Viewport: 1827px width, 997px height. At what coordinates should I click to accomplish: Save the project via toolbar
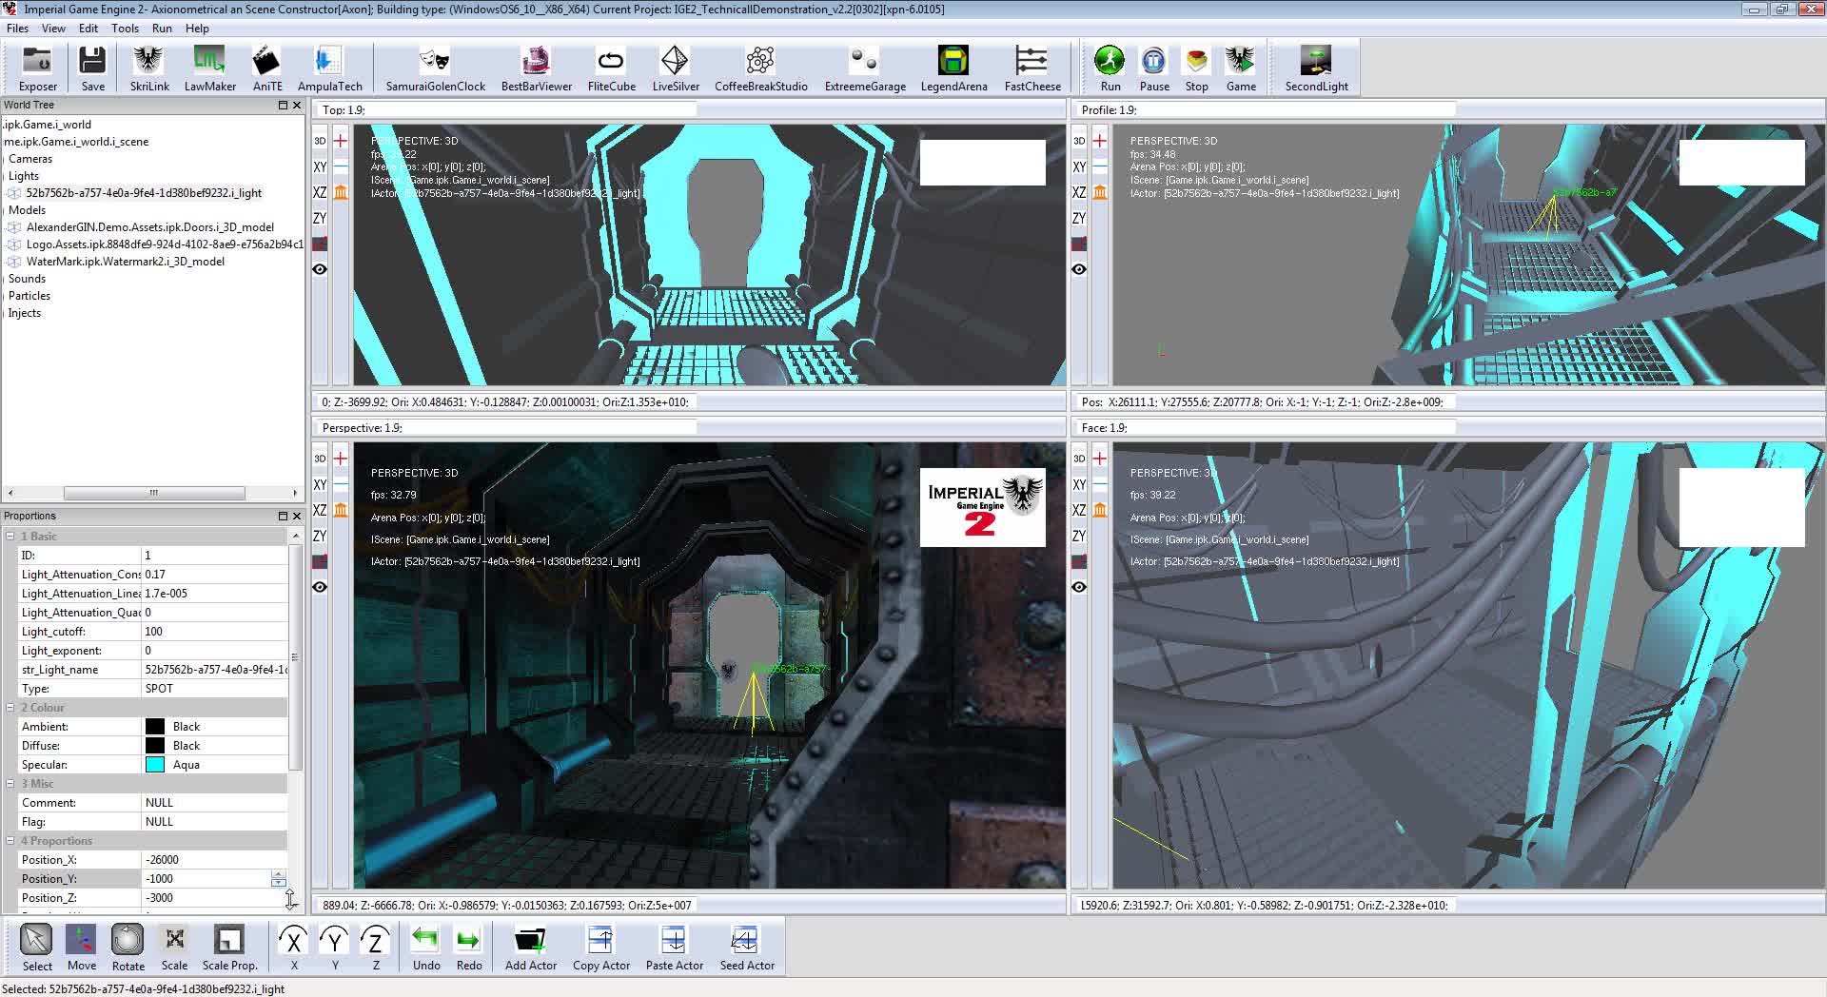pyautogui.click(x=92, y=68)
